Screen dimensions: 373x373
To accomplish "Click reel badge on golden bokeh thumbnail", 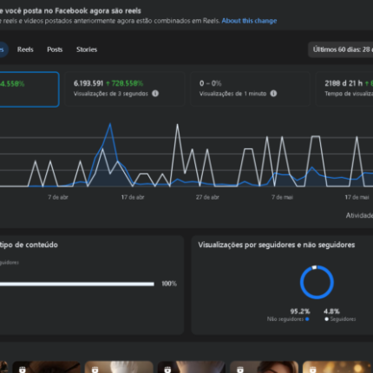I will pos(312,370).
